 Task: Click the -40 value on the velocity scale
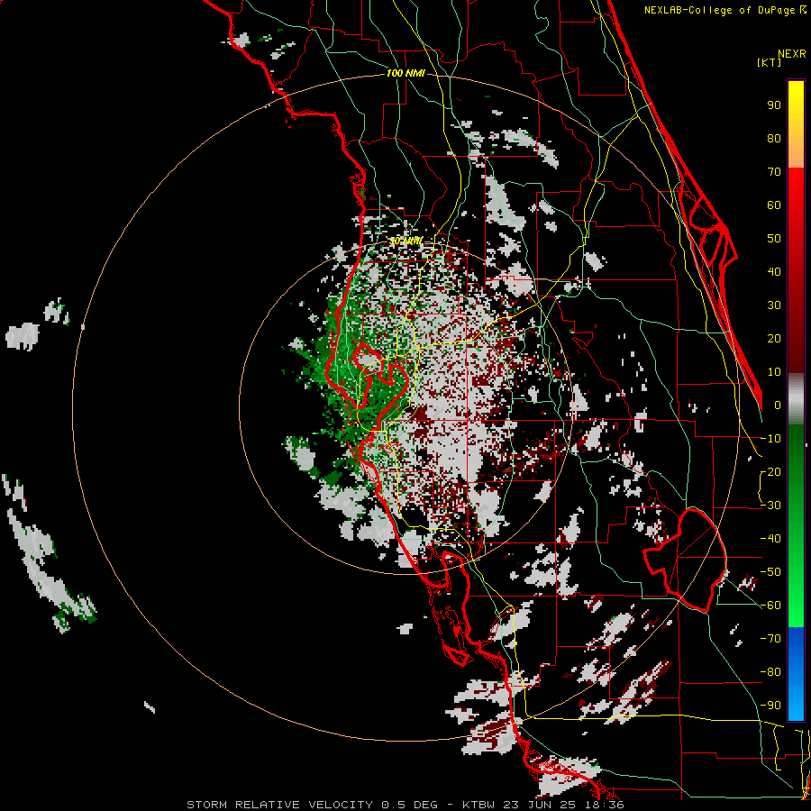pos(770,539)
